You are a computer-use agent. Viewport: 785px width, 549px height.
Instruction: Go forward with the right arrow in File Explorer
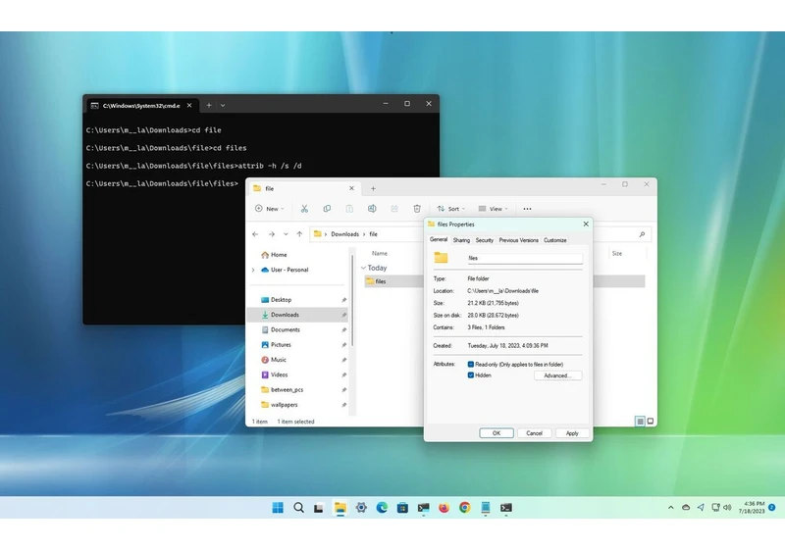tap(272, 234)
